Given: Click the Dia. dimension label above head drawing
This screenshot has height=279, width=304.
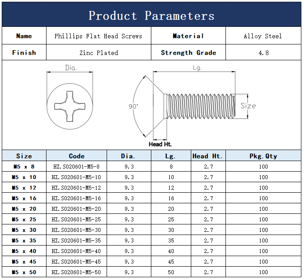Looking at the screenshot, I should point(71,68).
